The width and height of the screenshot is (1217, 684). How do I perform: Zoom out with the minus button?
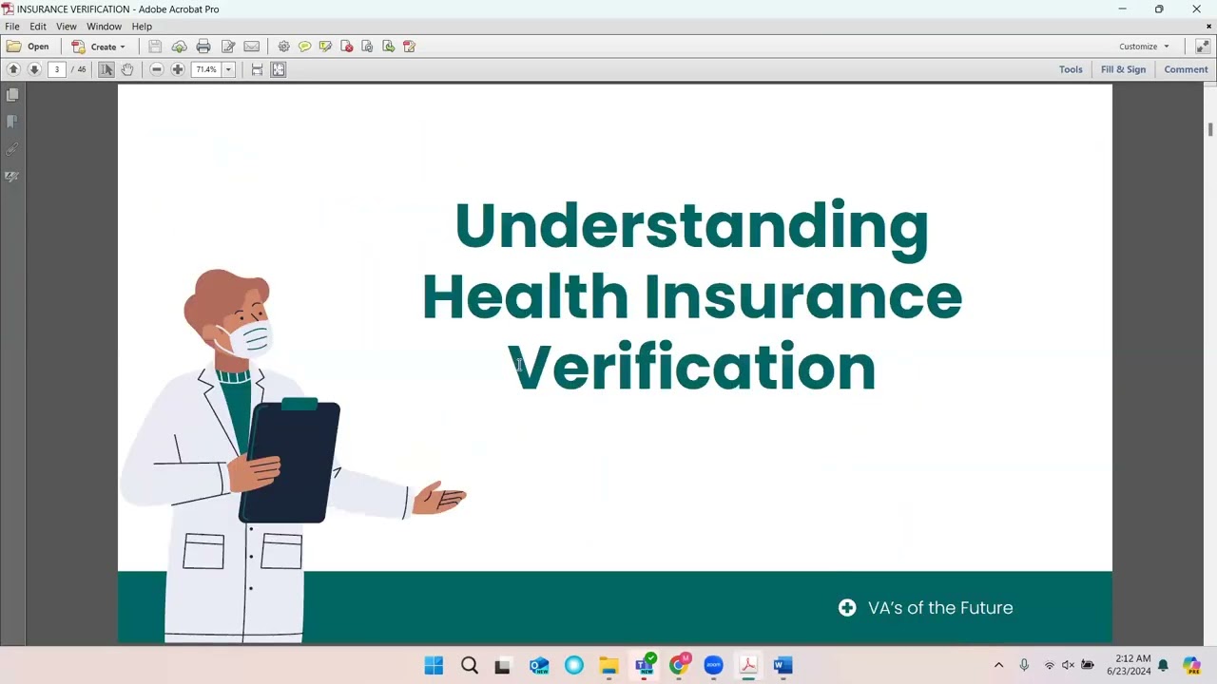[157, 69]
